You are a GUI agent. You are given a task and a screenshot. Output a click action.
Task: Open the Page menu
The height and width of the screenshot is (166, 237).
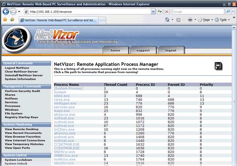(x=206, y=20)
